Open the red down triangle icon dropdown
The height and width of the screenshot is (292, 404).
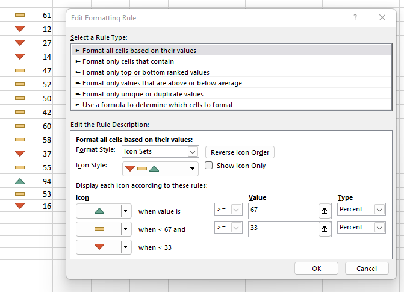tap(104, 247)
